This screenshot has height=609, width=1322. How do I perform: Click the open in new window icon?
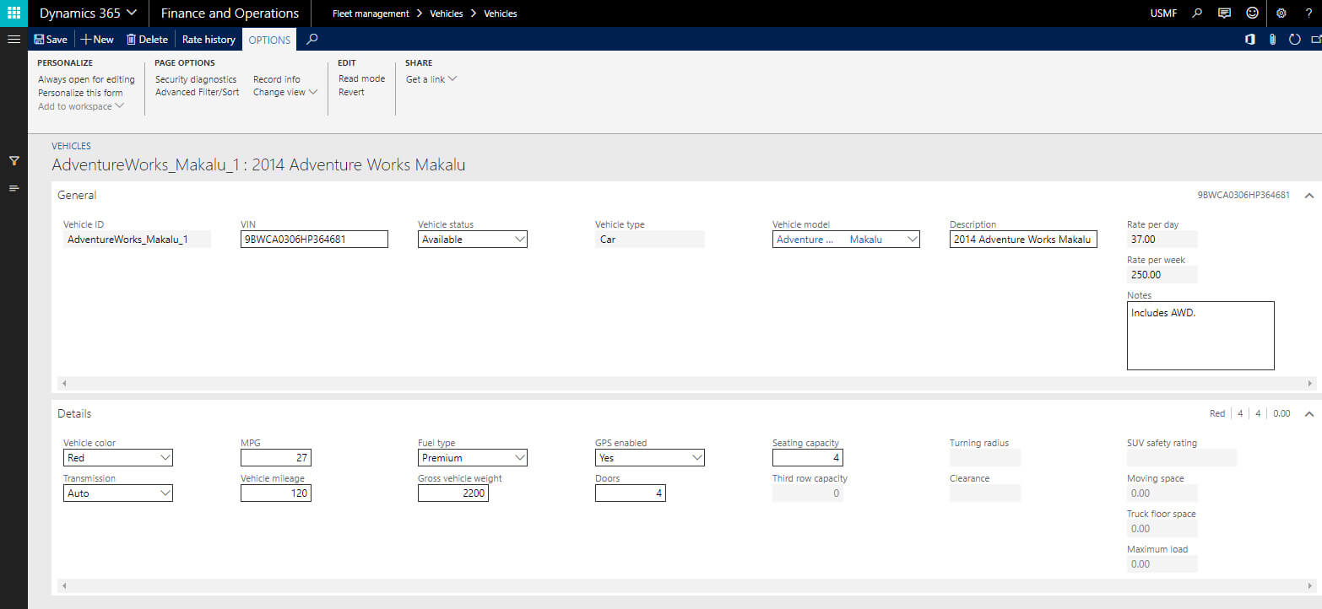1316,40
